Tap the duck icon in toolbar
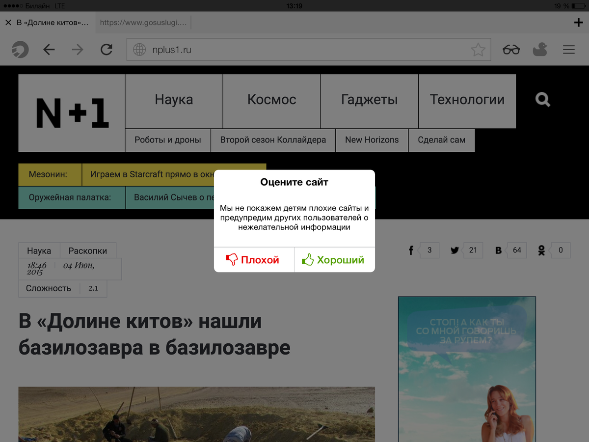This screenshot has height=442, width=589. point(540,49)
